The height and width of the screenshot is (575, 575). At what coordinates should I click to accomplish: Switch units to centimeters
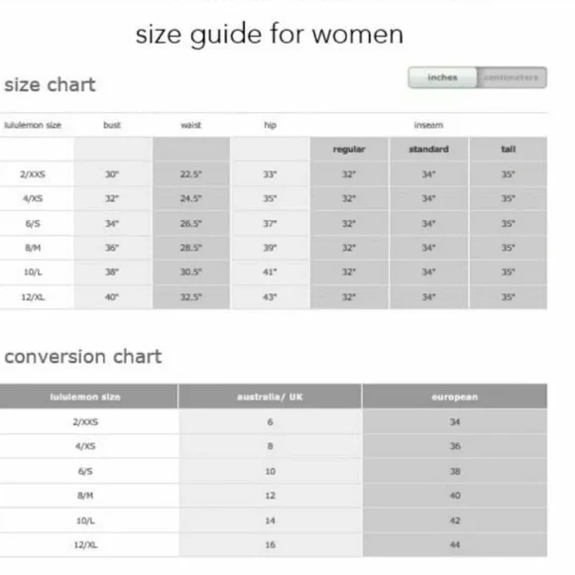(512, 77)
